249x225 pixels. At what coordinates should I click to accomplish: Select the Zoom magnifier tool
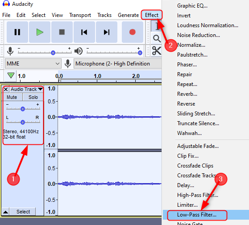(x=157, y=38)
